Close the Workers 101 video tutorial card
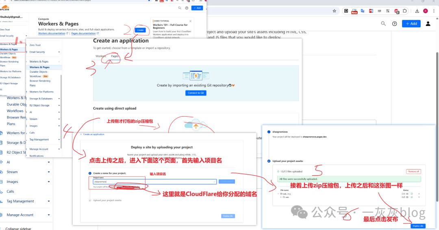The width and height of the screenshot is (439, 230). click(190, 21)
